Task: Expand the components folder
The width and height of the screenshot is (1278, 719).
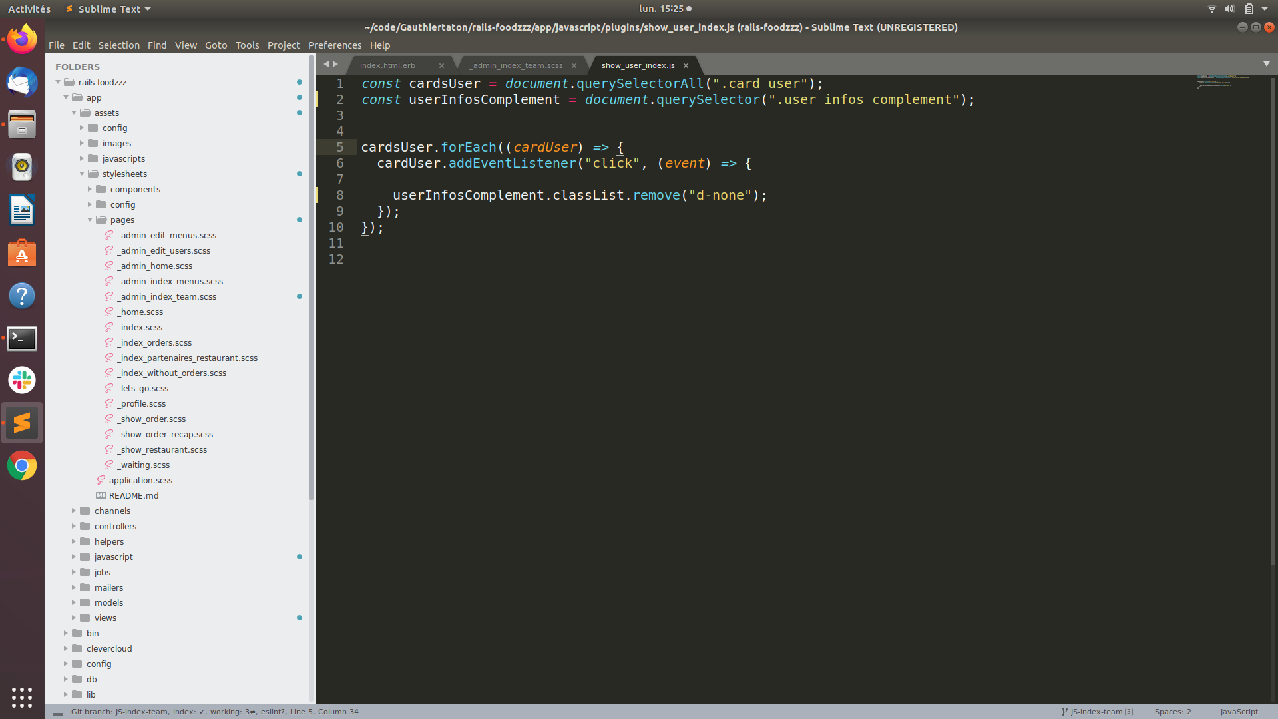Action: [x=90, y=189]
